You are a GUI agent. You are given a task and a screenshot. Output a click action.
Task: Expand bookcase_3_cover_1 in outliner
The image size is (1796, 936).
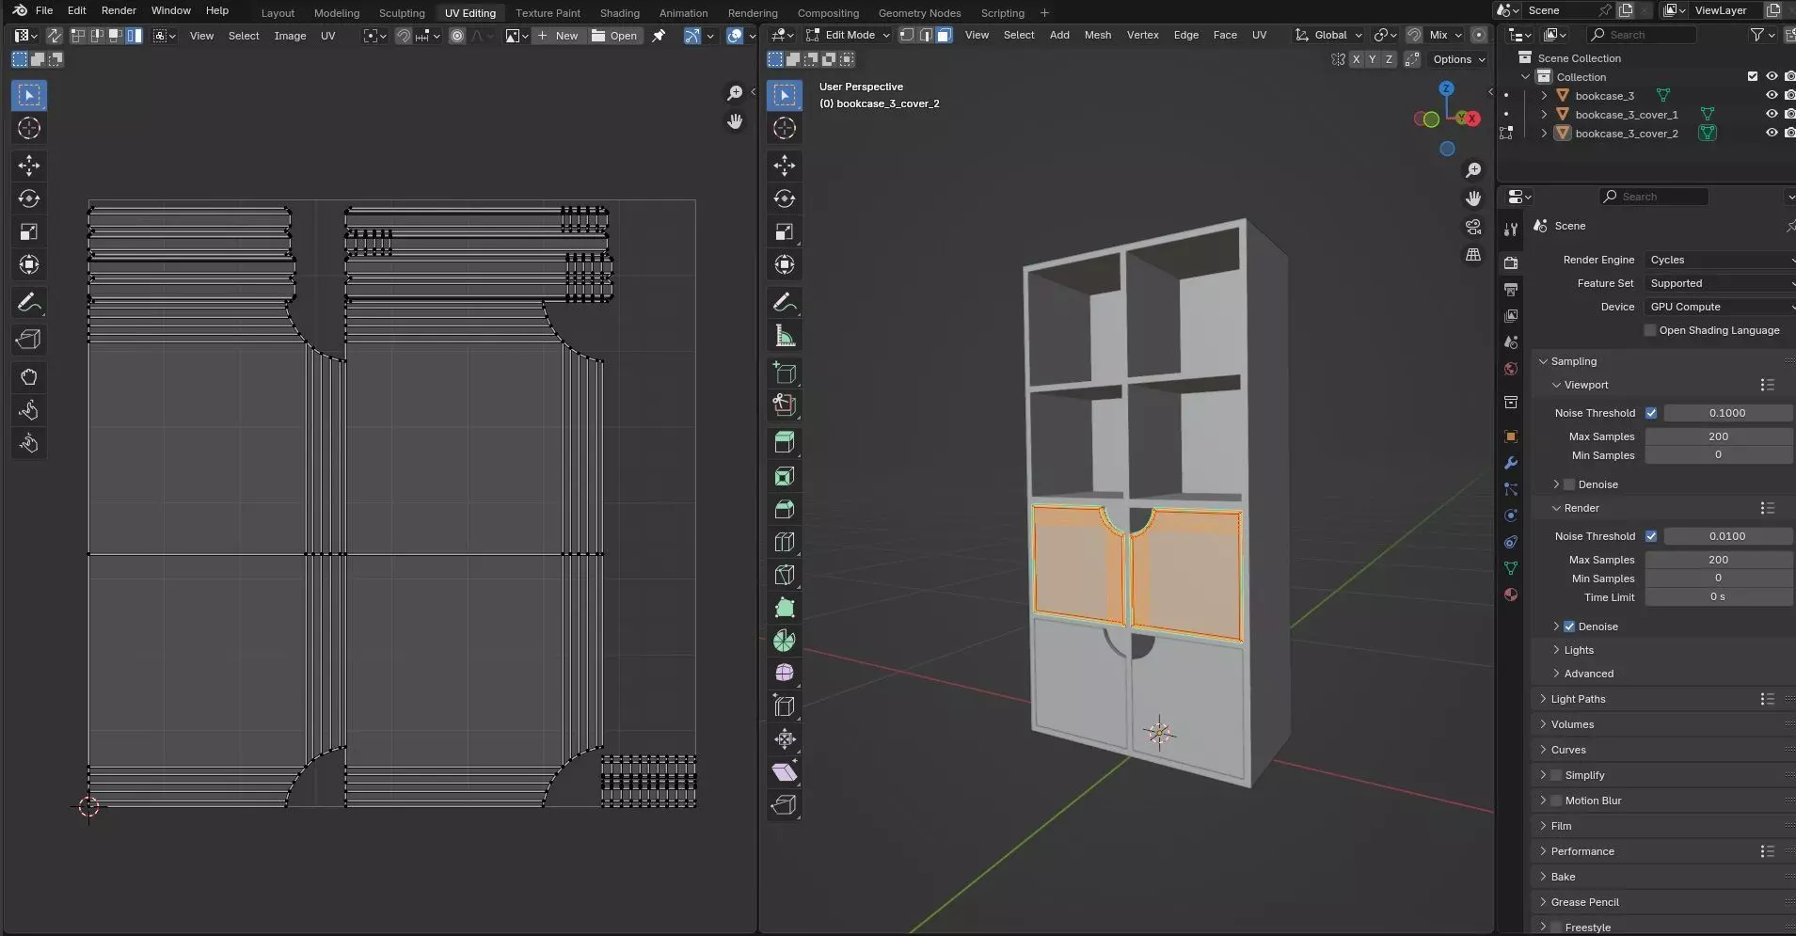(1544, 115)
